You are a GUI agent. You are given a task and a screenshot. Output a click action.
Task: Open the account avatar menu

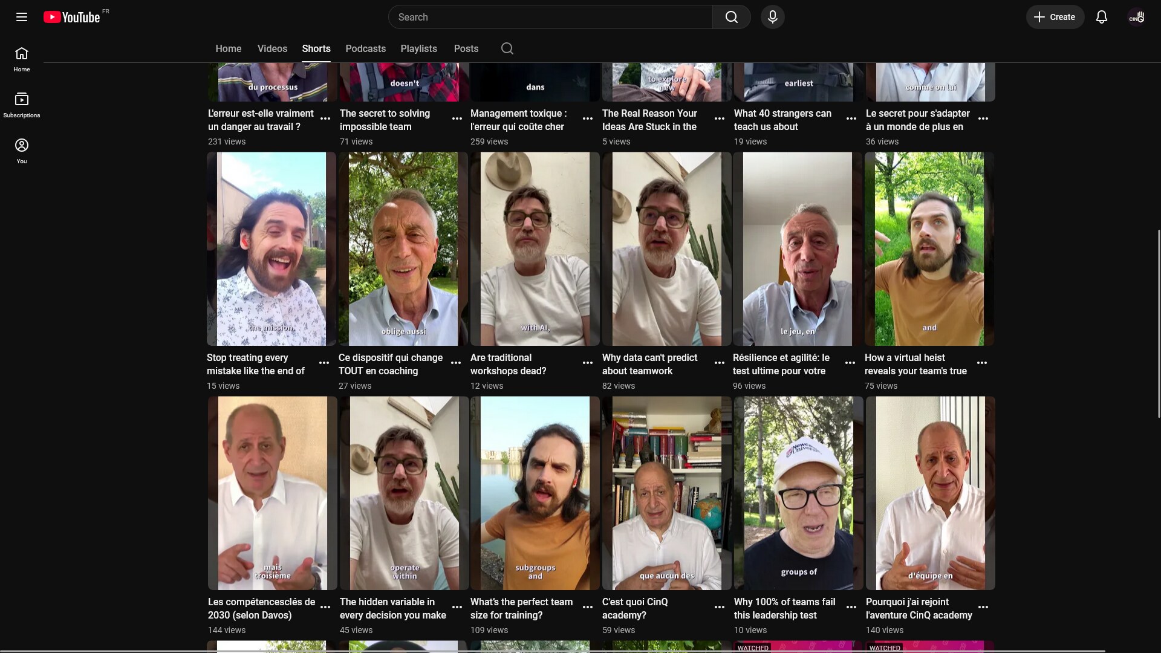1136,17
